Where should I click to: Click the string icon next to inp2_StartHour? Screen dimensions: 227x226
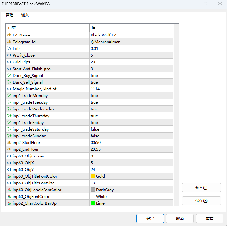pyautogui.click(x=9, y=142)
